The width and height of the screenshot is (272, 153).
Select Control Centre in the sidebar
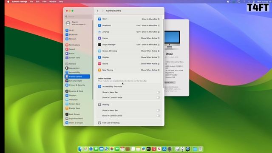point(77,76)
